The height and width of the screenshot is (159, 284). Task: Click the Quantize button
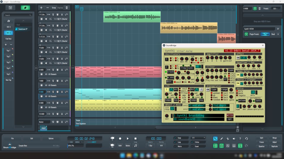pyautogui.click(x=262, y=147)
